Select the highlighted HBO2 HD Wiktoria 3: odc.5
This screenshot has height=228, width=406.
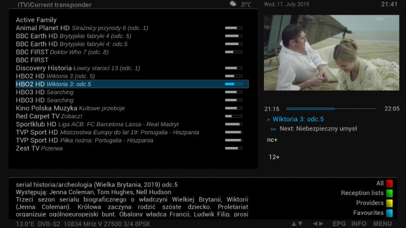53,84
